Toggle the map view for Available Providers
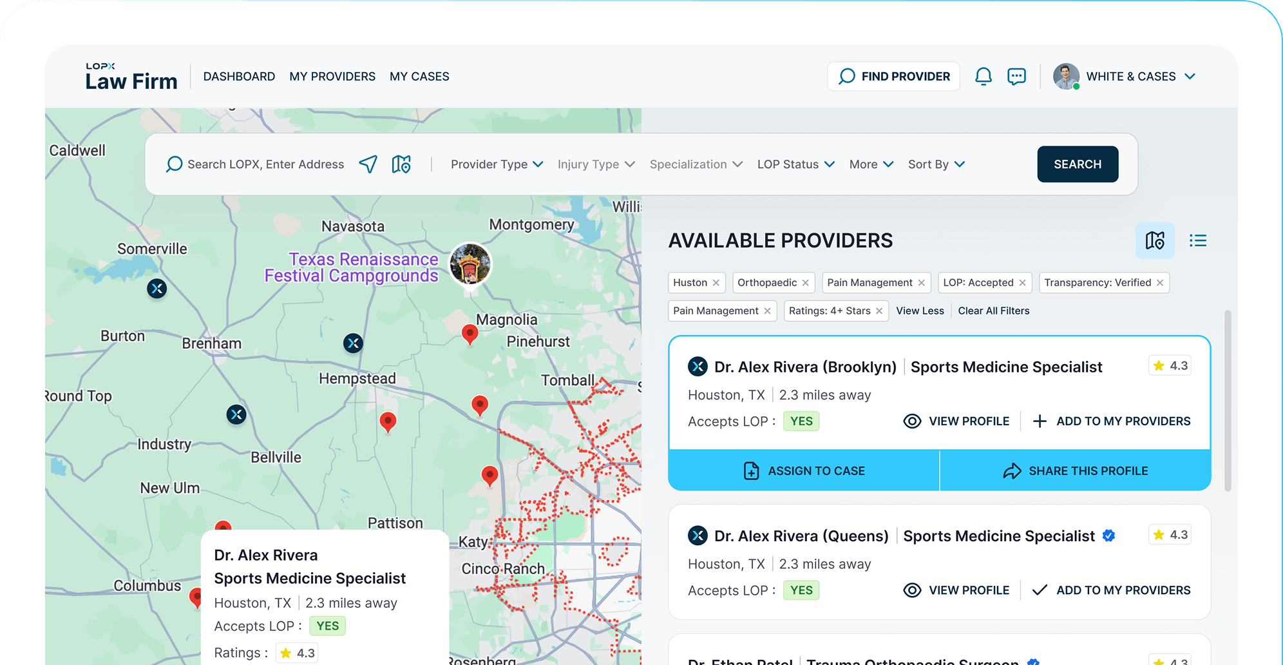The width and height of the screenshot is (1283, 665). coord(1155,240)
